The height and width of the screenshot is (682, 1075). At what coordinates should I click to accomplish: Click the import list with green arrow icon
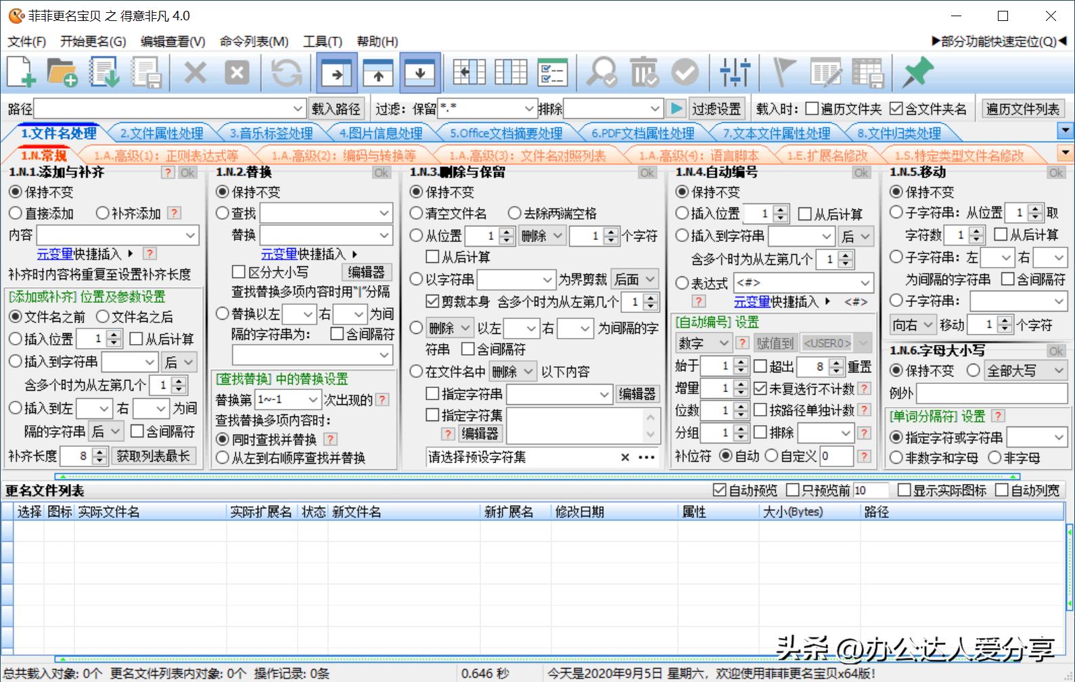(105, 72)
